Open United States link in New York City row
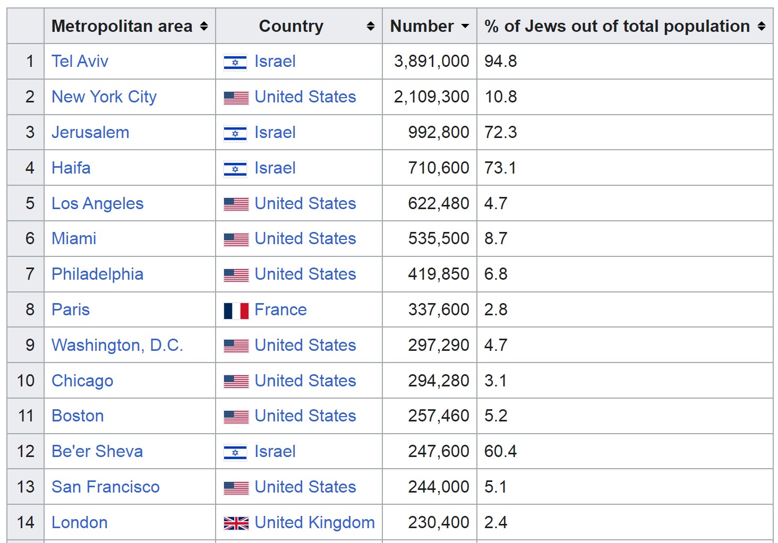The width and height of the screenshot is (778, 543). [305, 97]
